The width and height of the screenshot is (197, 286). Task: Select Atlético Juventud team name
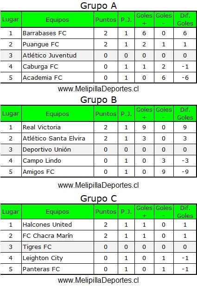click(x=50, y=55)
